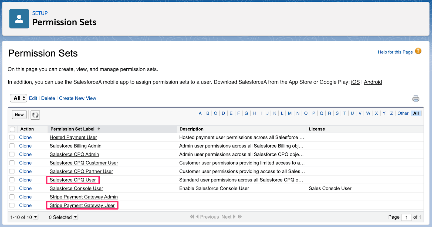This screenshot has width=432, height=227.
Task: Open the 1-10 of 10 records dropdown
Action: pyautogui.click(x=36, y=217)
